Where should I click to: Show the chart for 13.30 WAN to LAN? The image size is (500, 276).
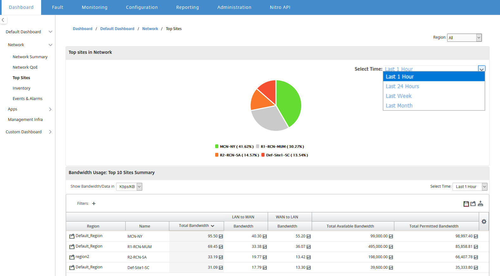point(309,268)
